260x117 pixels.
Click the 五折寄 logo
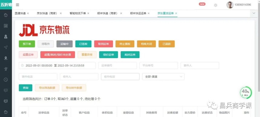(x=6, y=5)
